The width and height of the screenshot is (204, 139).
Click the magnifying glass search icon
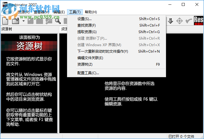[58, 21]
